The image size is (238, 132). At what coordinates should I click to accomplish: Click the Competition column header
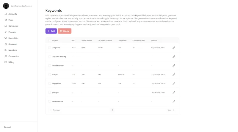(122, 41)
